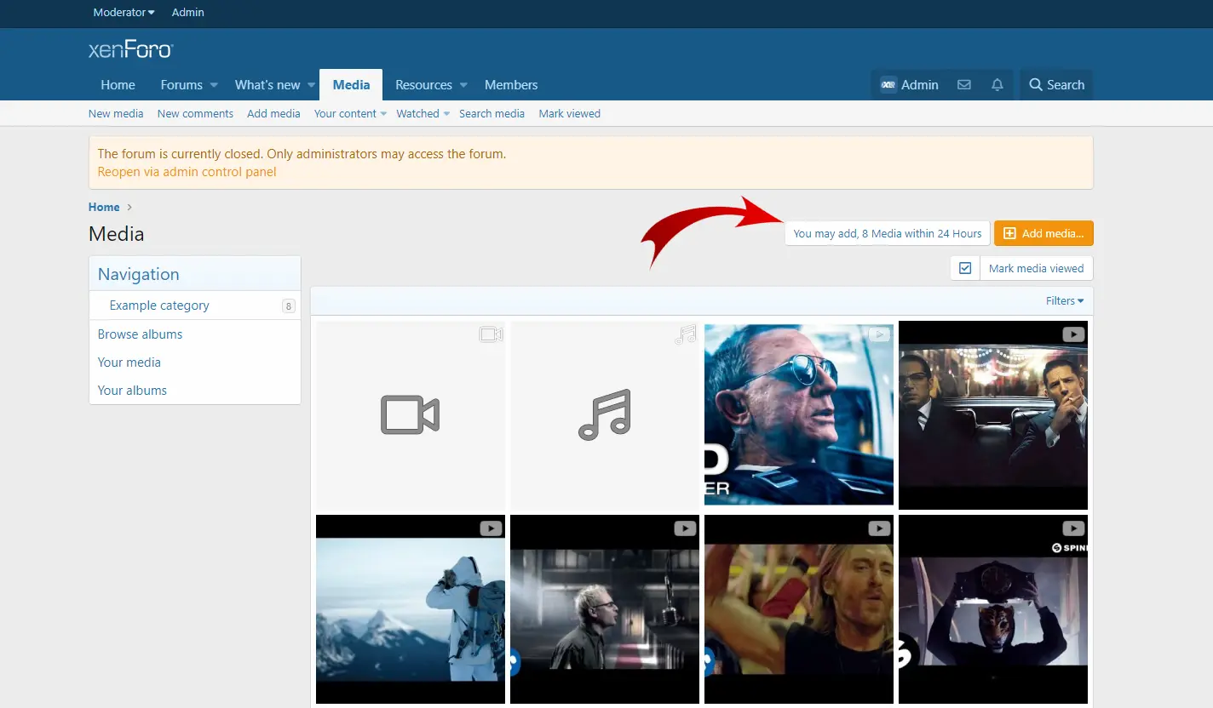Screen dimensions: 1213x708
Task: Open the Admin link in top bar
Action: (188, 12)
